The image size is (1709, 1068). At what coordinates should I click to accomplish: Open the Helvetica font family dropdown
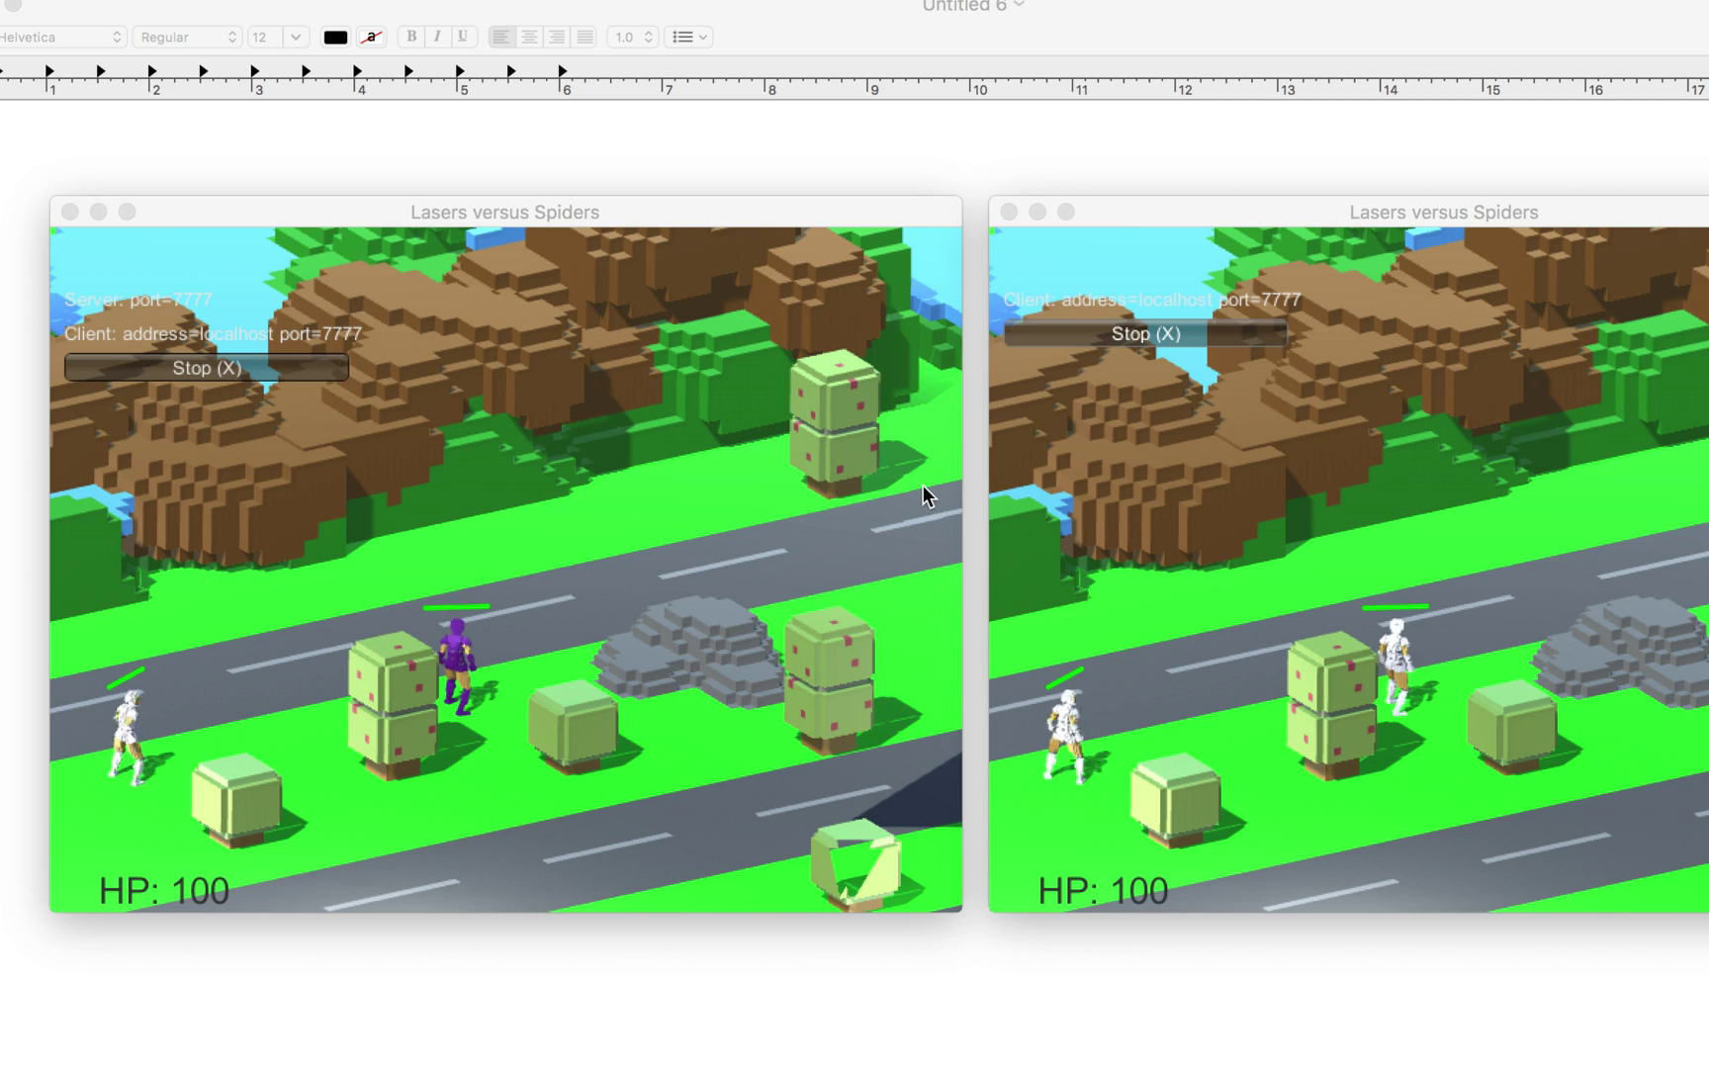(61, 37)
